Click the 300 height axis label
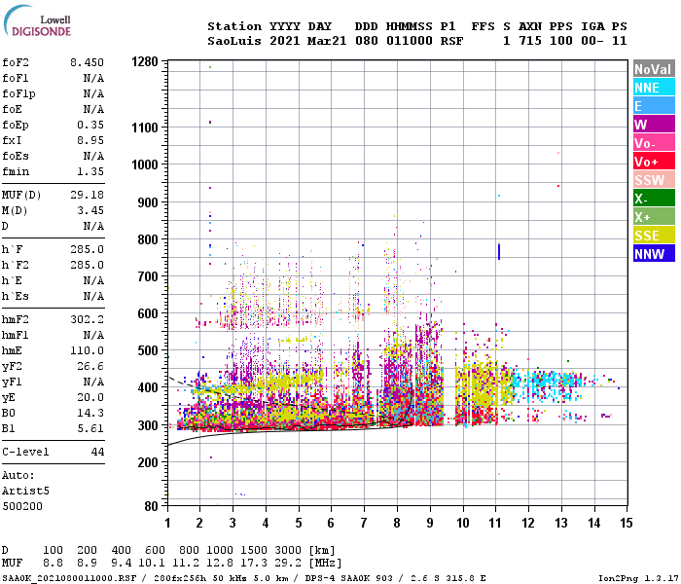The image size is (681, 584). click(148, 425)
